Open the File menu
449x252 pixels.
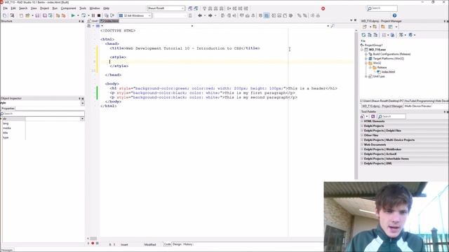pos(5,8)
